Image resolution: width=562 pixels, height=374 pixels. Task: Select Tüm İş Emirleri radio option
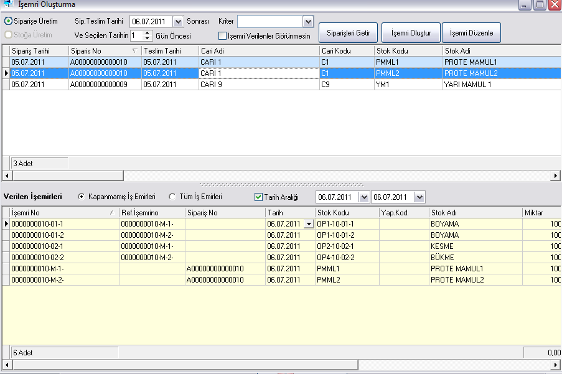coord(174,197)
